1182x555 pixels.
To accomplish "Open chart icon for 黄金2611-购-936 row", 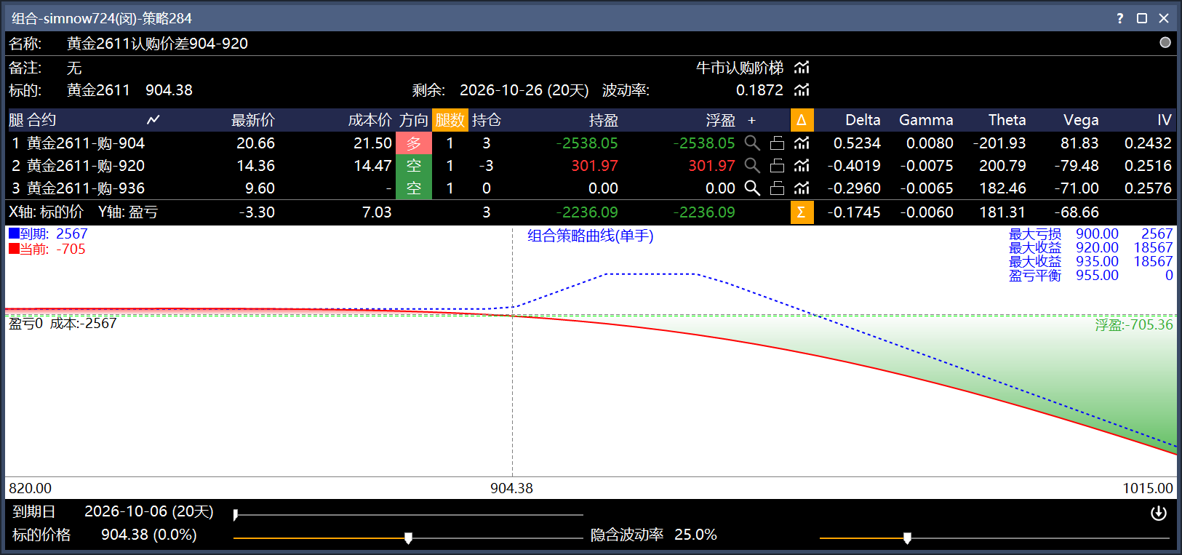I will 802,188.
